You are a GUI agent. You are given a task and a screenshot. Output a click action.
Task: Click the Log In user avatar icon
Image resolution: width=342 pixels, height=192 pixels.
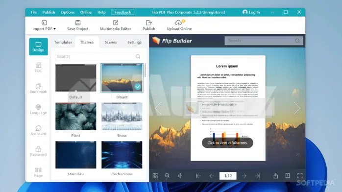point(245,12)
